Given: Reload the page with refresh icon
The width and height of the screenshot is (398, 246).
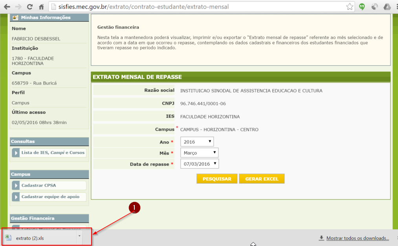Looking at the screenshot, I should tap(29, 7).
